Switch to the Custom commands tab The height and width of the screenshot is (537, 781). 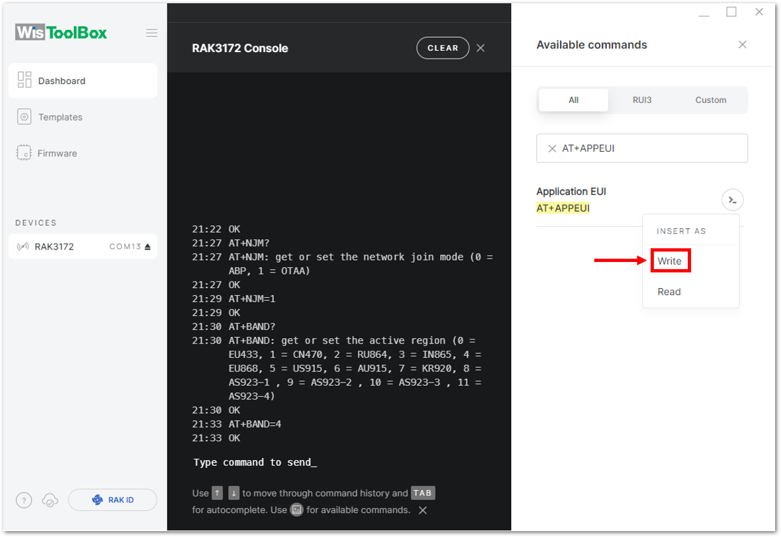(x=711, y=100)
